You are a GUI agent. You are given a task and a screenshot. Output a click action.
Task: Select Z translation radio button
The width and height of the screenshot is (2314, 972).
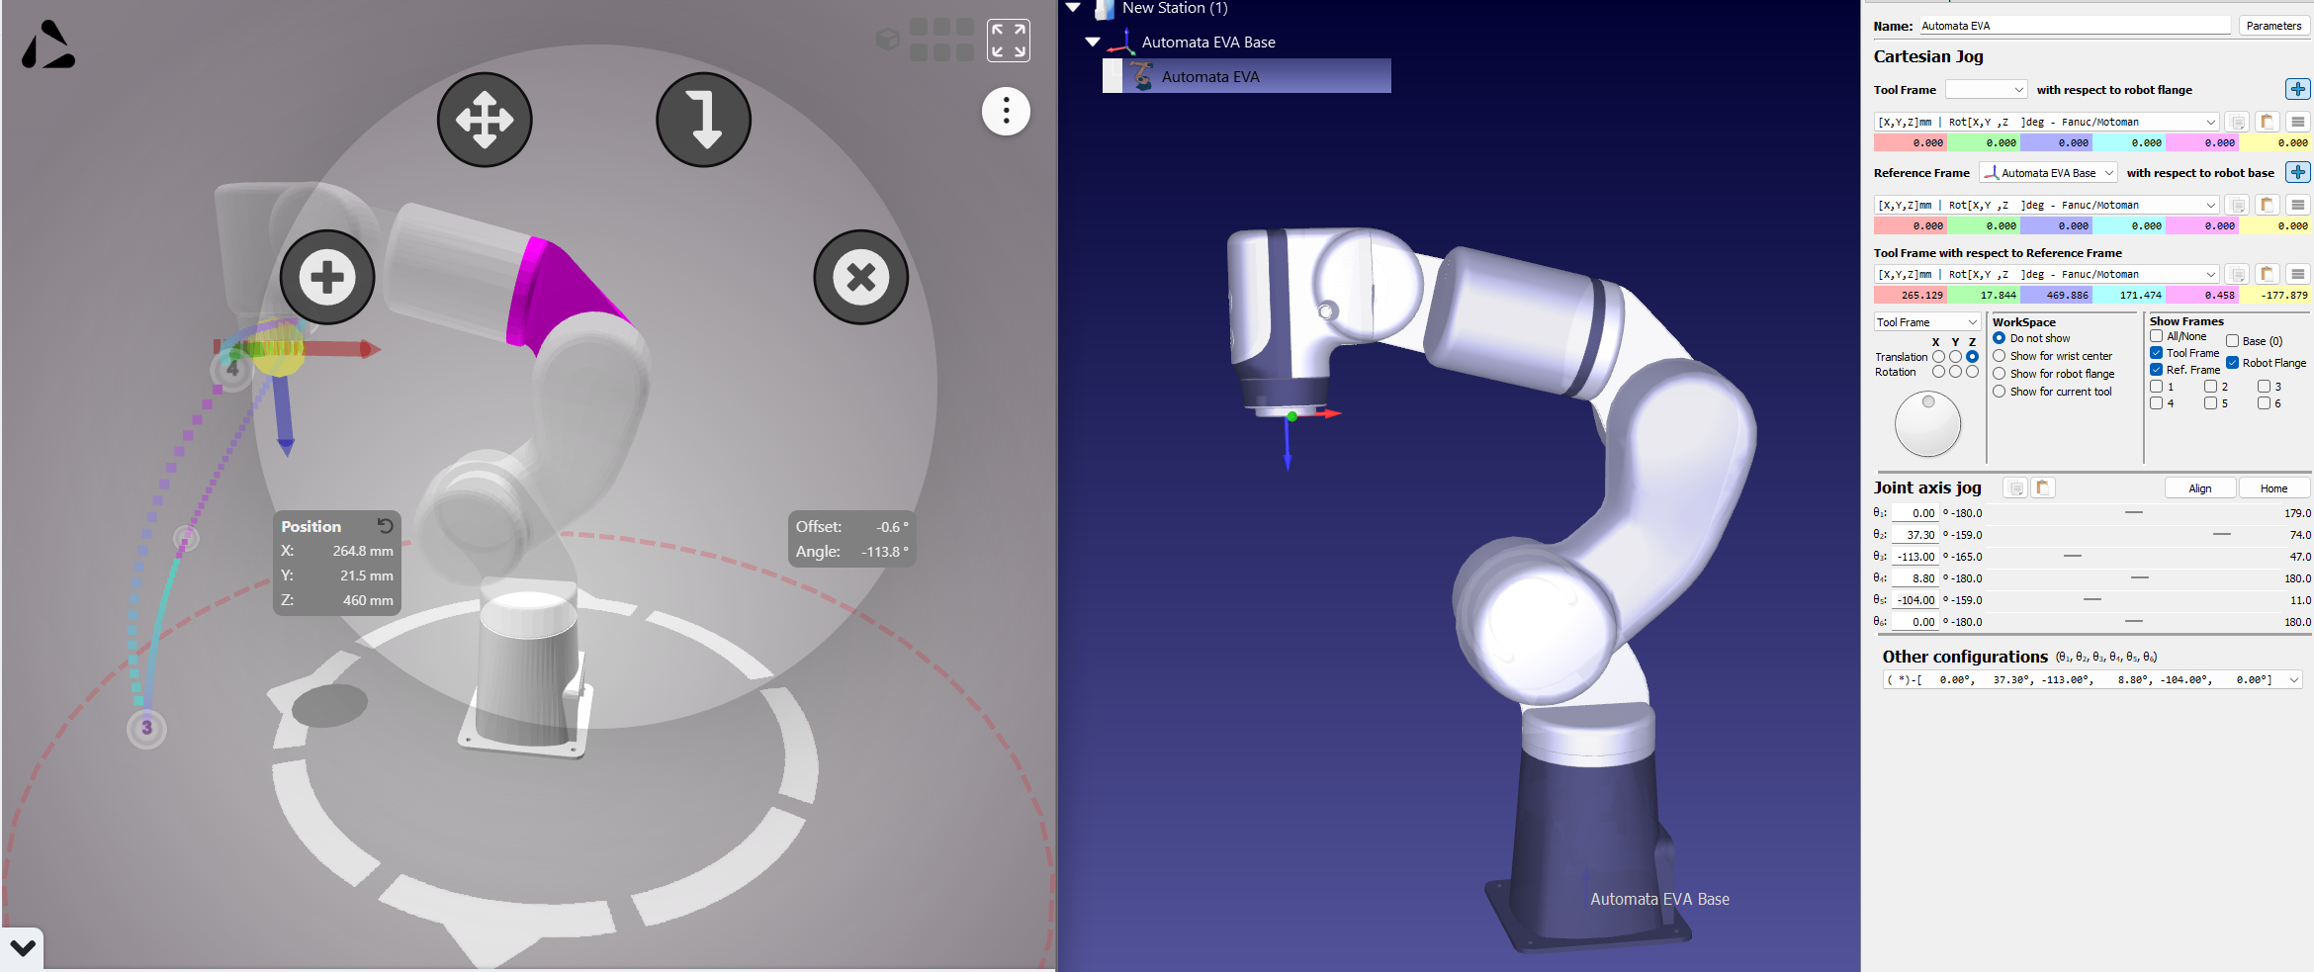1972,356
